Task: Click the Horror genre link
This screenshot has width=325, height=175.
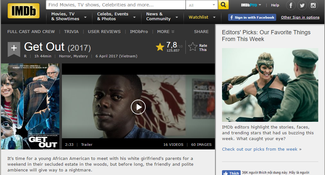Action: click(x=64, y=56)
